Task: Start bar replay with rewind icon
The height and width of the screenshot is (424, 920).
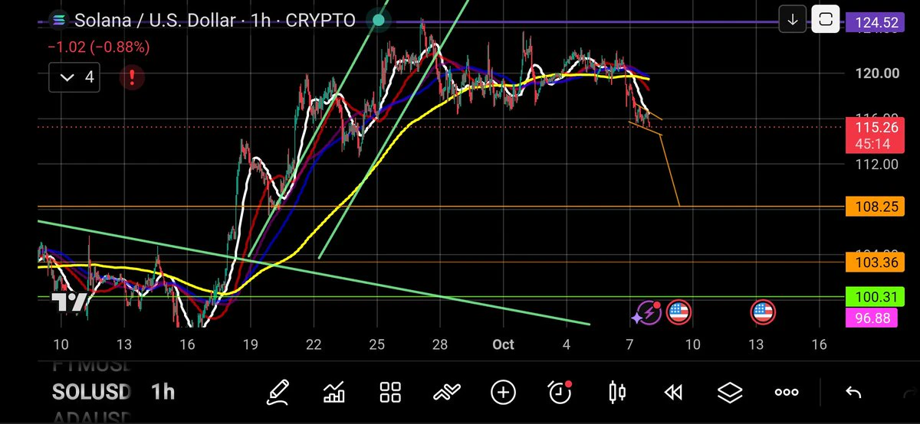Action: [x=673, y=393]
